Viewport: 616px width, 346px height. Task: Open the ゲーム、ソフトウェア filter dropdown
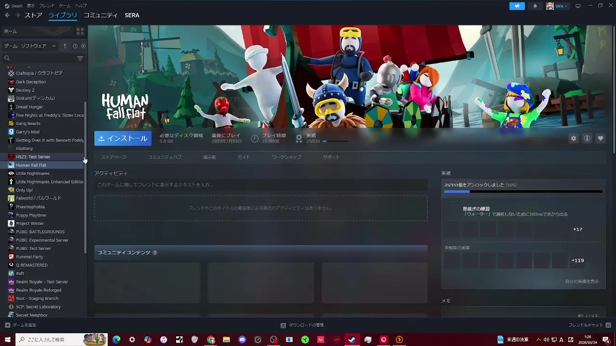tap(30, 46)
